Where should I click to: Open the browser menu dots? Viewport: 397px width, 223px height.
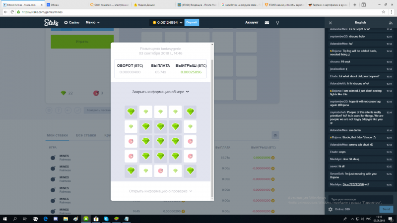pos(392,12)
